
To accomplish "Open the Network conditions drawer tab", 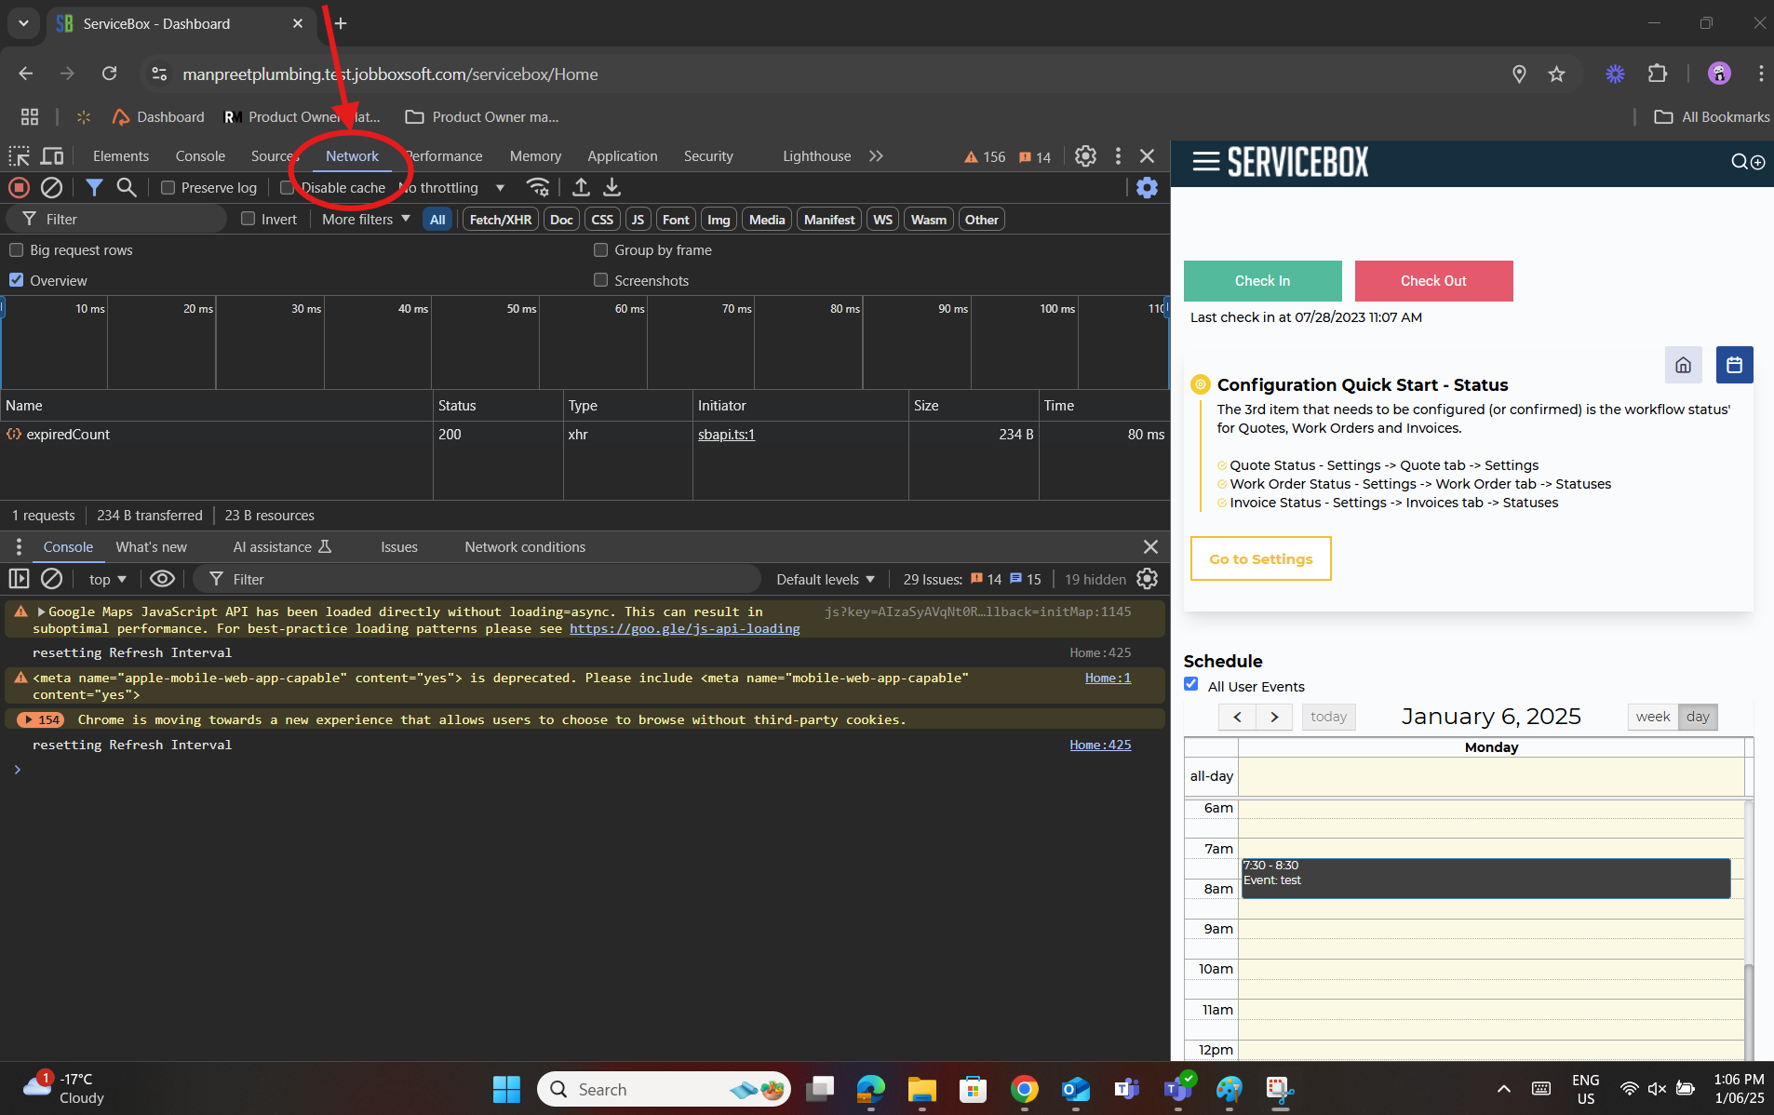I will (525, 547).
